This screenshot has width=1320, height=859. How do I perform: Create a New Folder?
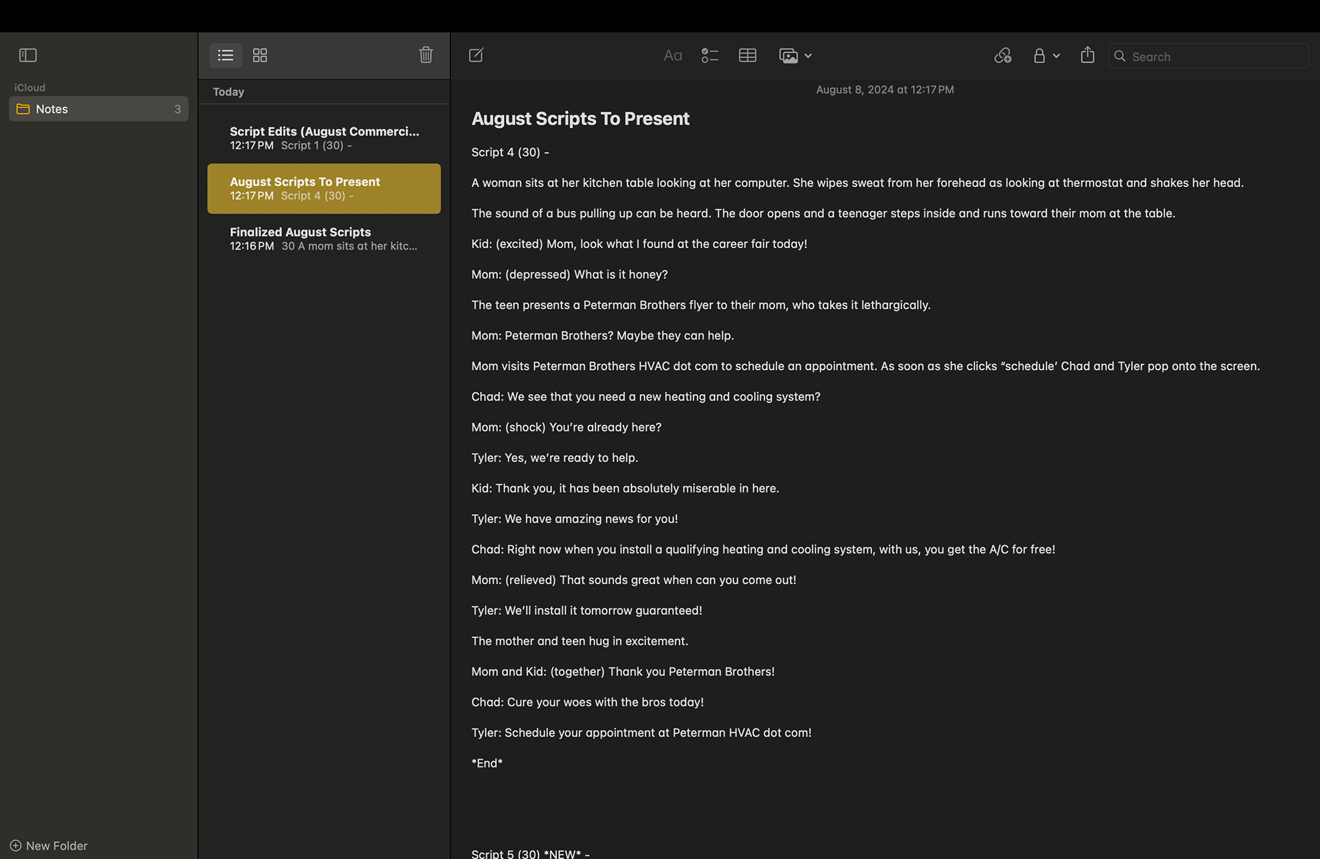click(x=49, y=845)
